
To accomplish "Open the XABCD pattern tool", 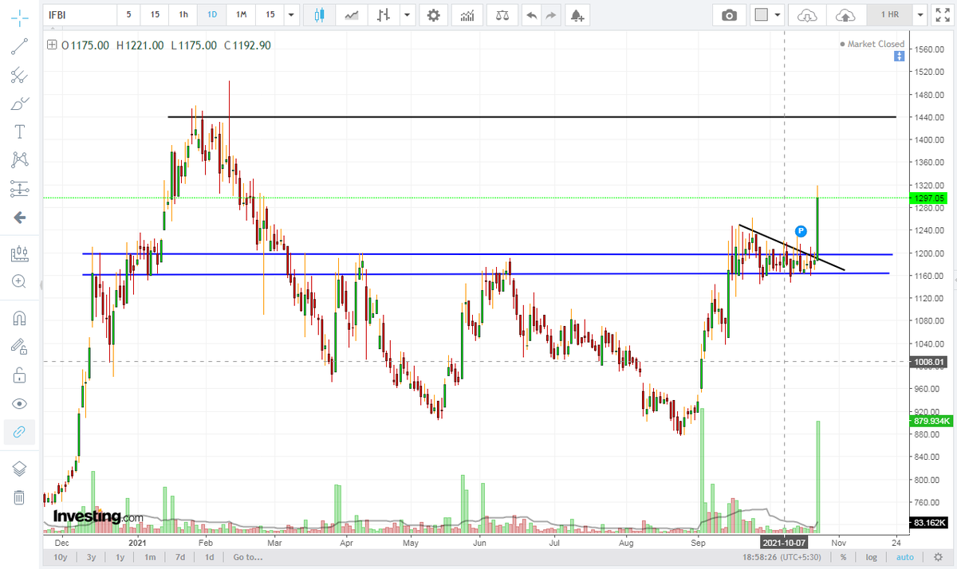I will [19, 160].
